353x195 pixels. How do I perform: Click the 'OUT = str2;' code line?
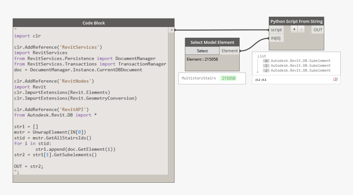[29, 166]
